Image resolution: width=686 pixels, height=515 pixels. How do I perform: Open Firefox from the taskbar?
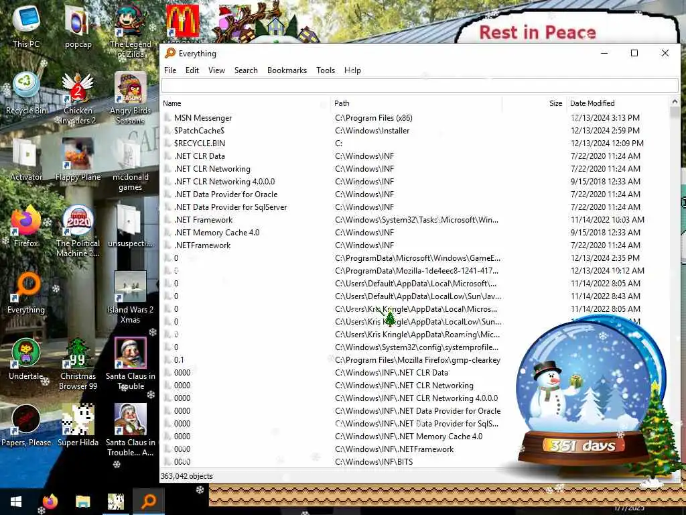coord(50,502)
